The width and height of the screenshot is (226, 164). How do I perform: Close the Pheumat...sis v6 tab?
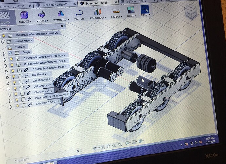point(116,2)
